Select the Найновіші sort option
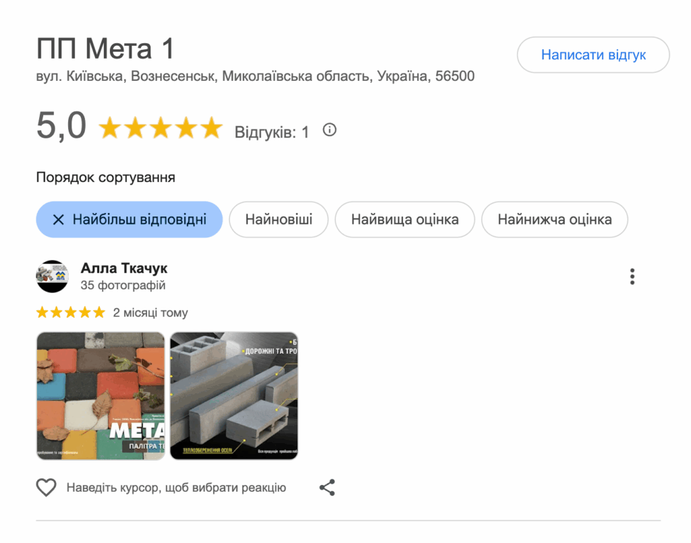The width and height of the screenshot is (691, 543). (x=279, y=219)
